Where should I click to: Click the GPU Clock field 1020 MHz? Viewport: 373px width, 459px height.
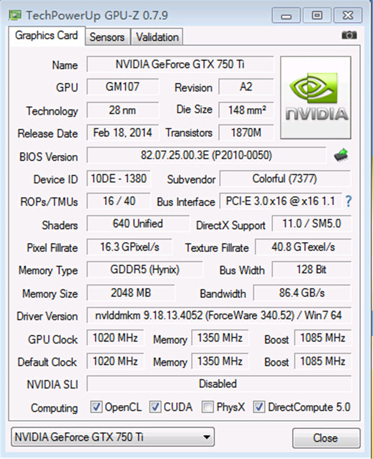click(115, 338)
